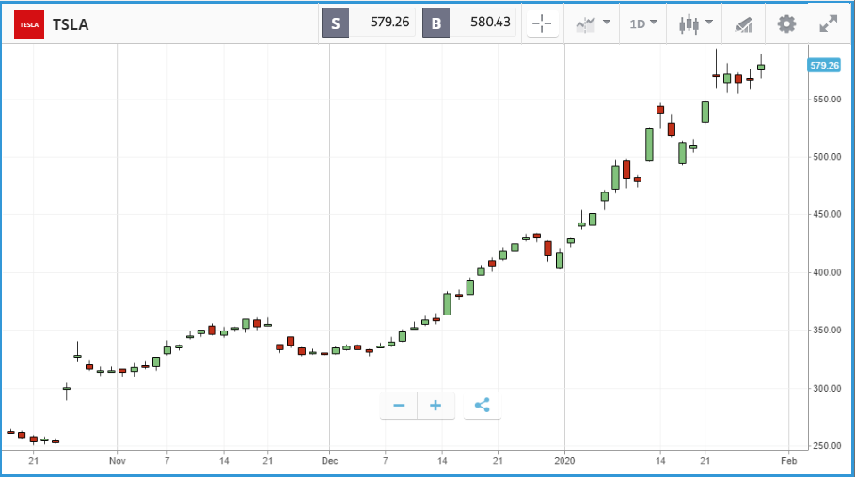This screenshot has height=477, width=855.
Task: Expand chart to full screen
Action: coord(829,23)
